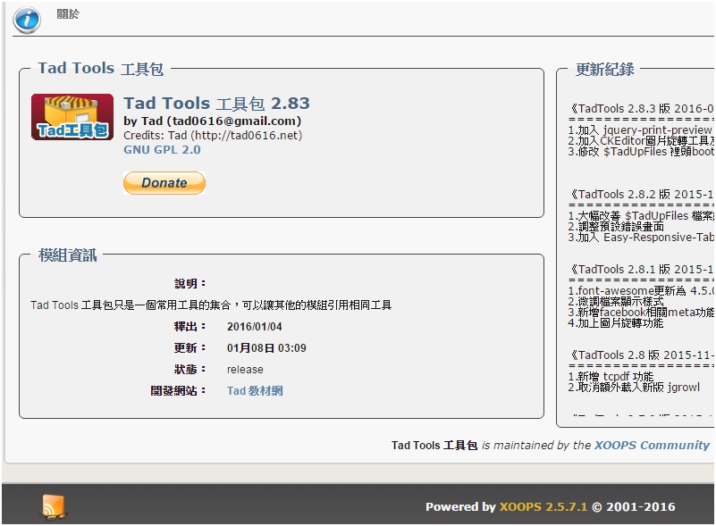This screenshot has height=526, width=716.
Task: Click the blue info icon beside 關於
Action: pos(27,21)
